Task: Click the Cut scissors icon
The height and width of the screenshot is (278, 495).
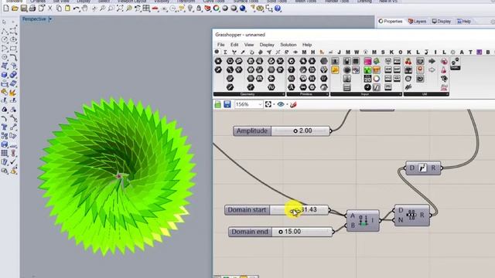Action: point(49,8)
